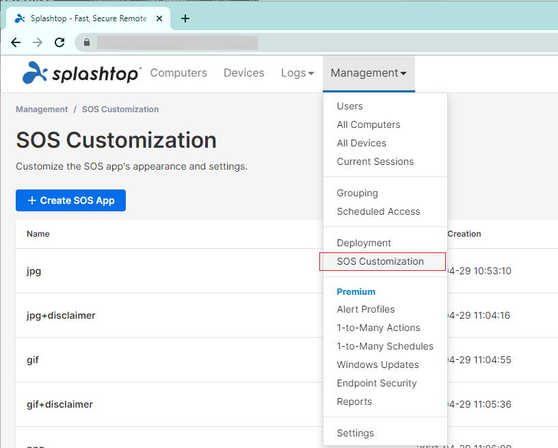
Task: Click creation time 11:05:36
Action: [480, 405]
